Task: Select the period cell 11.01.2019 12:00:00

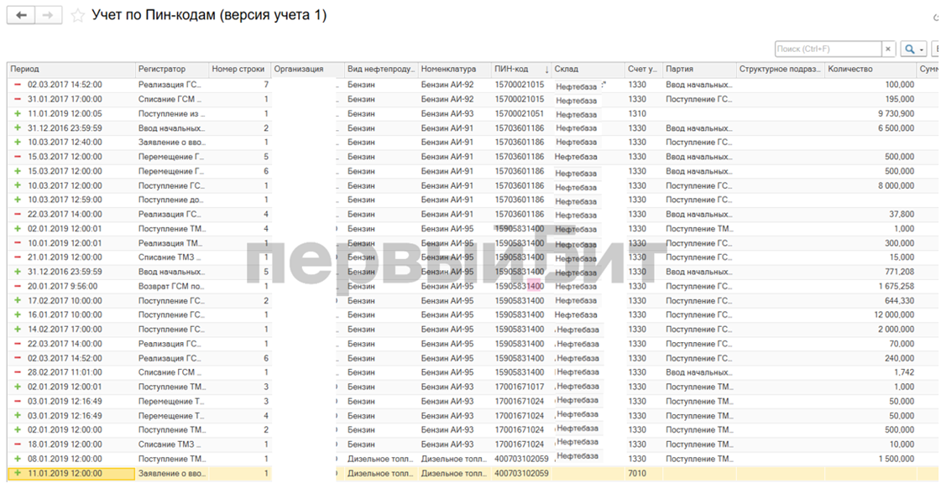Action: (x=71, y=474)
